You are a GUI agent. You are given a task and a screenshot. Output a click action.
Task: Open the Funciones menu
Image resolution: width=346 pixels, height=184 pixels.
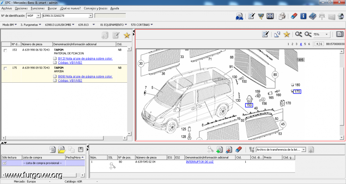(x=37, y=8)
